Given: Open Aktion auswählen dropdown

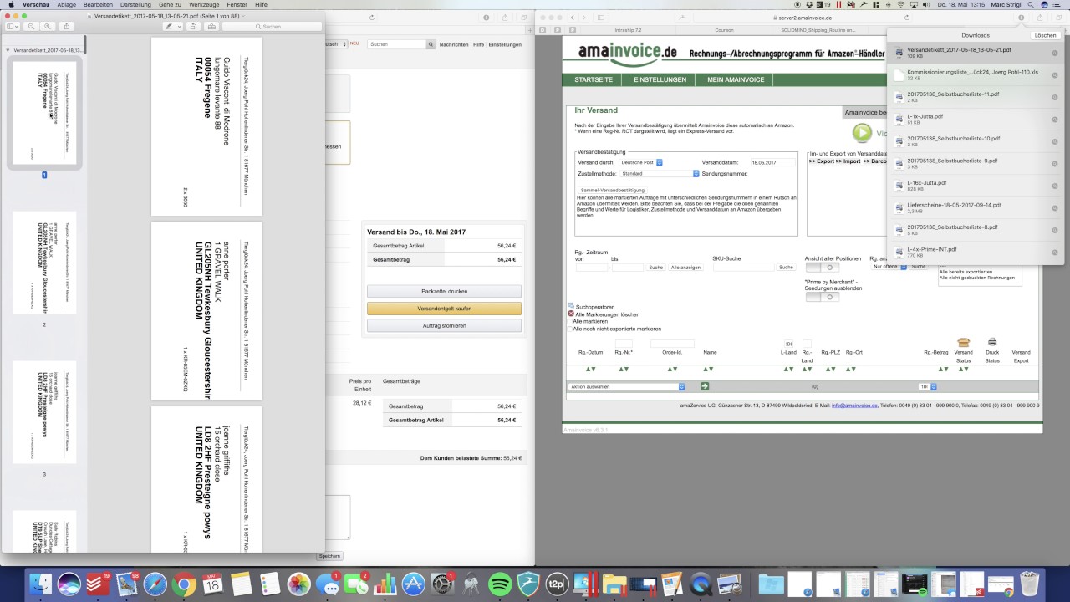Looking at the screenshot, I should [x=627, y=386].
